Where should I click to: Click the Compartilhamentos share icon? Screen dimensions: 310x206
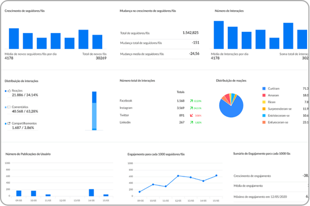pos(9,124)
